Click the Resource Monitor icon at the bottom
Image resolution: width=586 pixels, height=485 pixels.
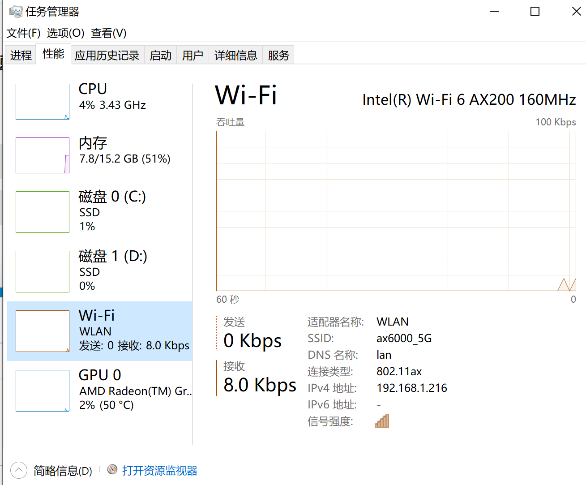[112, 469]
